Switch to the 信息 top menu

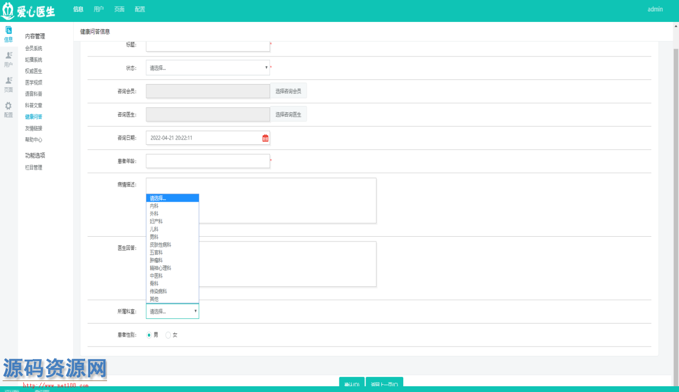(78, 9)
